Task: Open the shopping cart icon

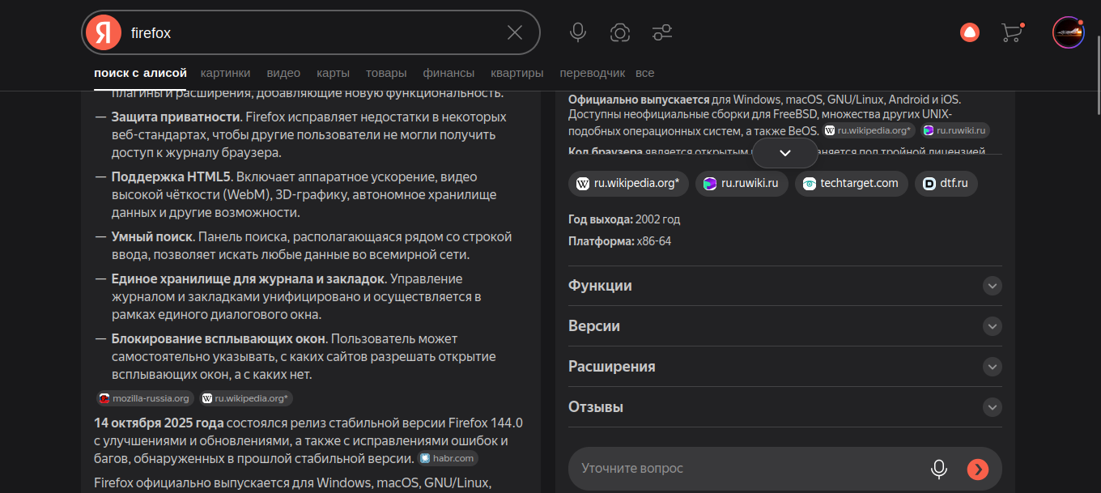Action: (1011, 32)
